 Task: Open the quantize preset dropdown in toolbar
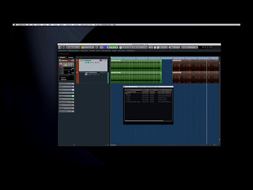189,47
